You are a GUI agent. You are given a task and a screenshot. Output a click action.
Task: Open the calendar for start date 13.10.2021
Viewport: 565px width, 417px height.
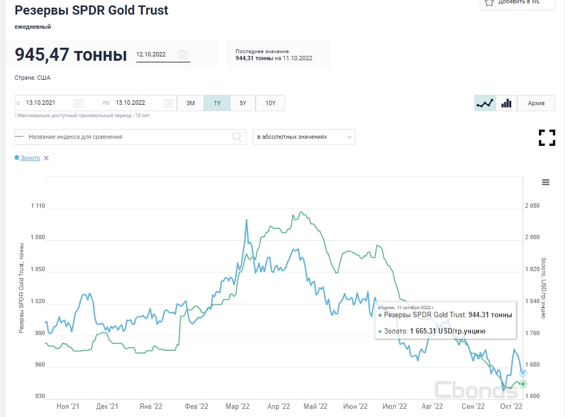78,104
